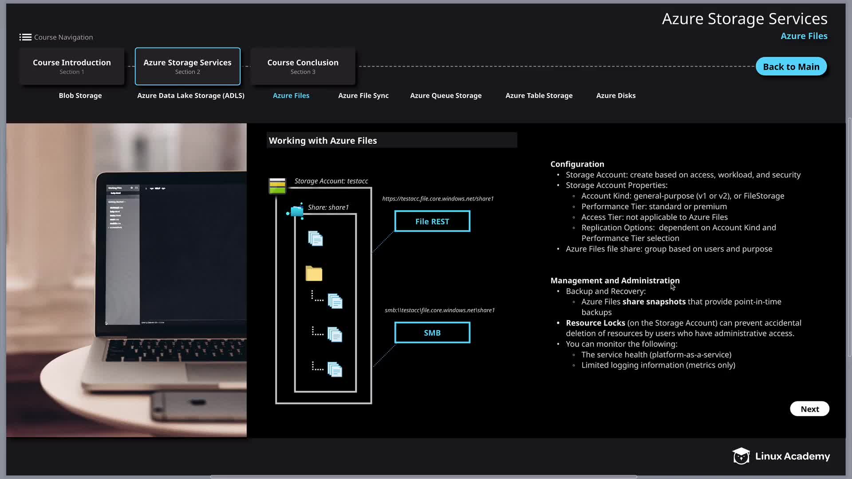852x479 pixels.
Task: Open the Azure Queue Storage topic
Action: coord(446,95)
